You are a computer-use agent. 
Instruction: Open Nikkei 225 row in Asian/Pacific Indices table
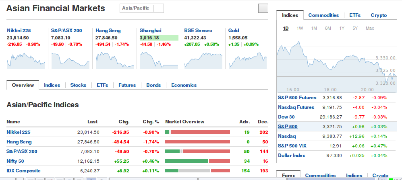pos(18,132)
